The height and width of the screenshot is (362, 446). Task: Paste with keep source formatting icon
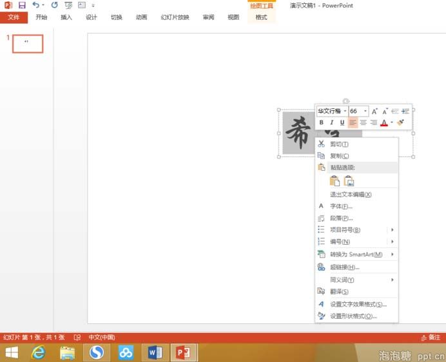tap(334, 181)
